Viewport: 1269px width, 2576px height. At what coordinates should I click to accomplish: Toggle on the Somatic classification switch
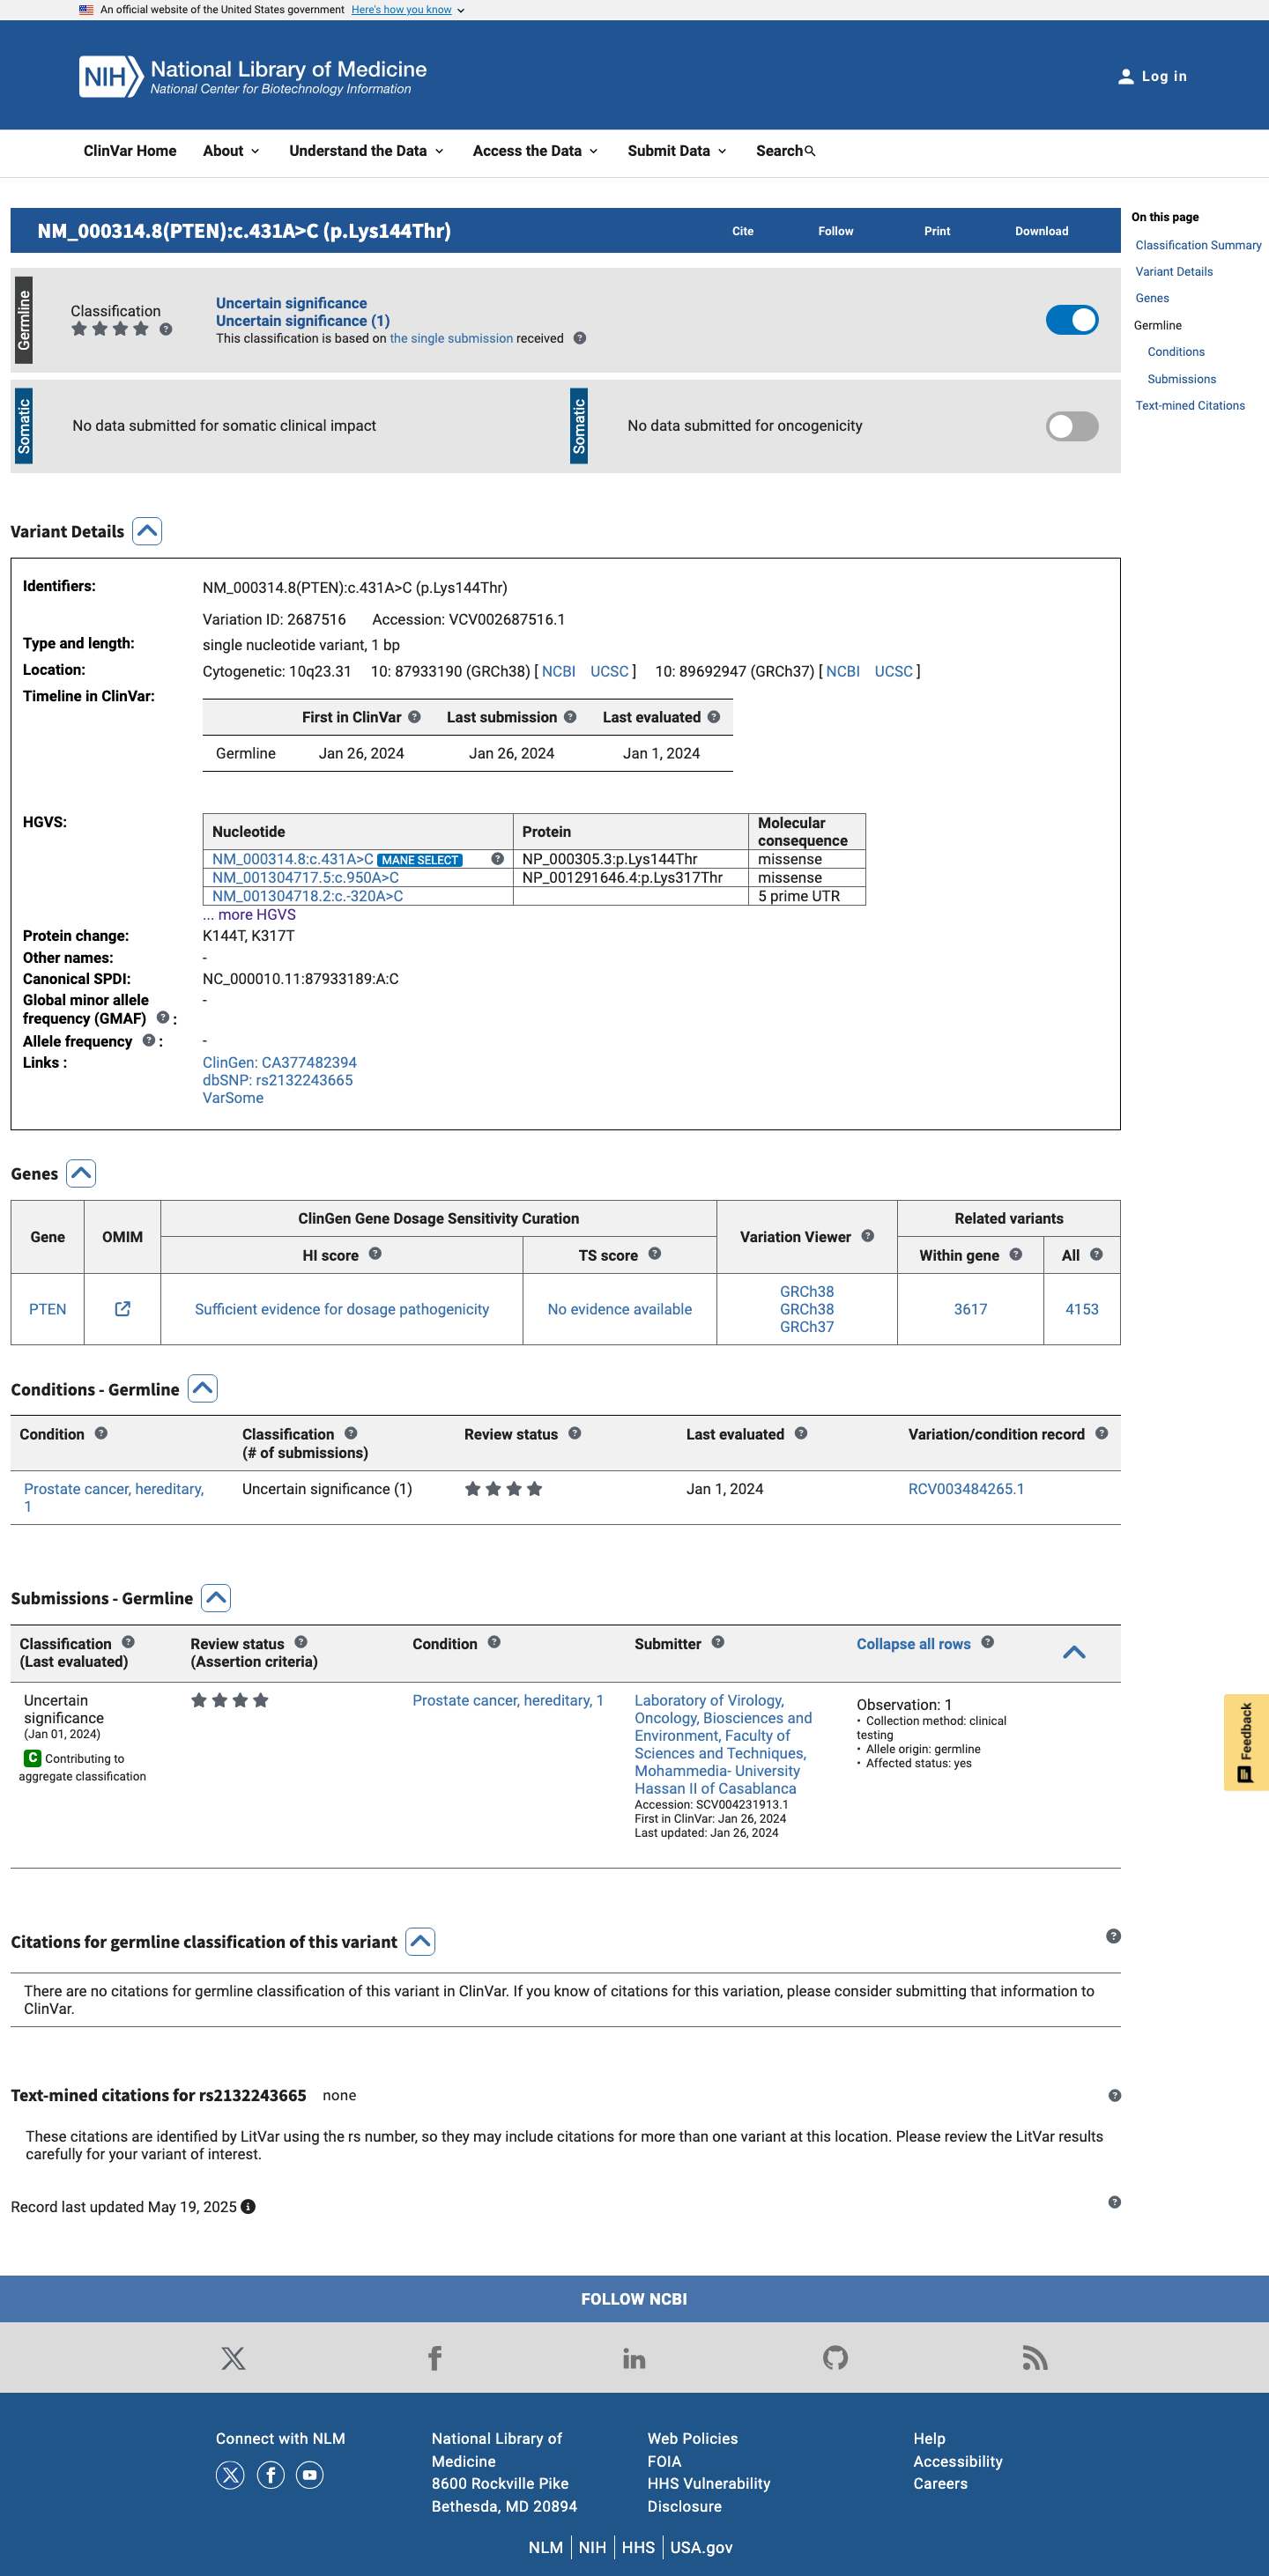[x=1072, y=426]
